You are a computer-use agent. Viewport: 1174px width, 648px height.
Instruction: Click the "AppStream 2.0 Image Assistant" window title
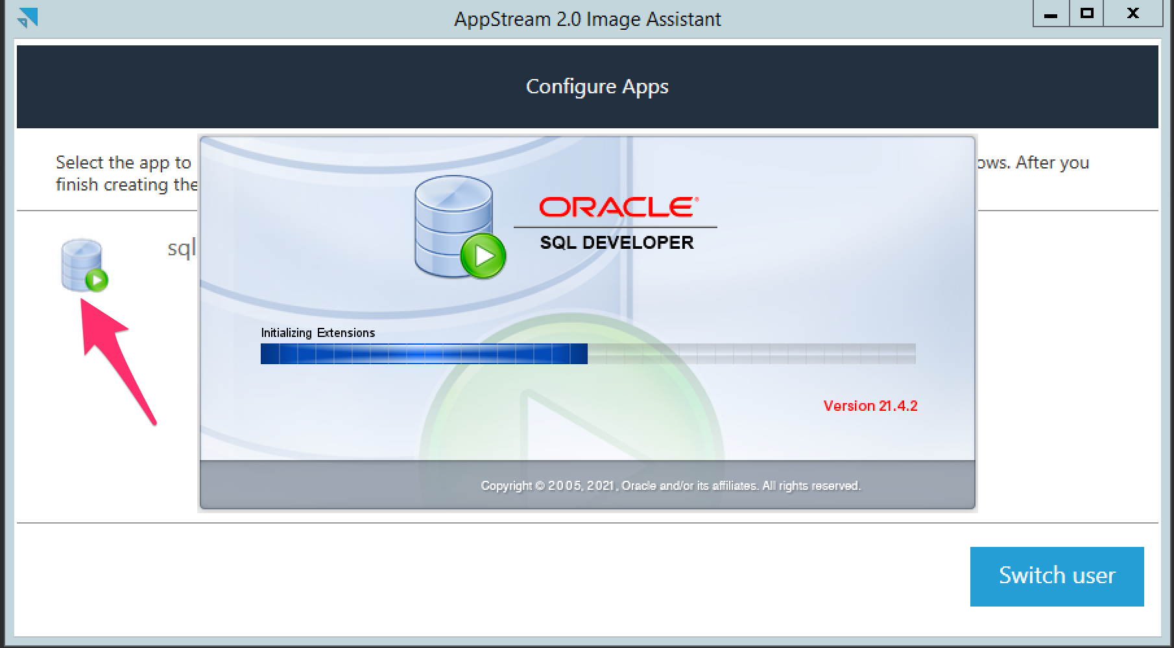[587, 19]
